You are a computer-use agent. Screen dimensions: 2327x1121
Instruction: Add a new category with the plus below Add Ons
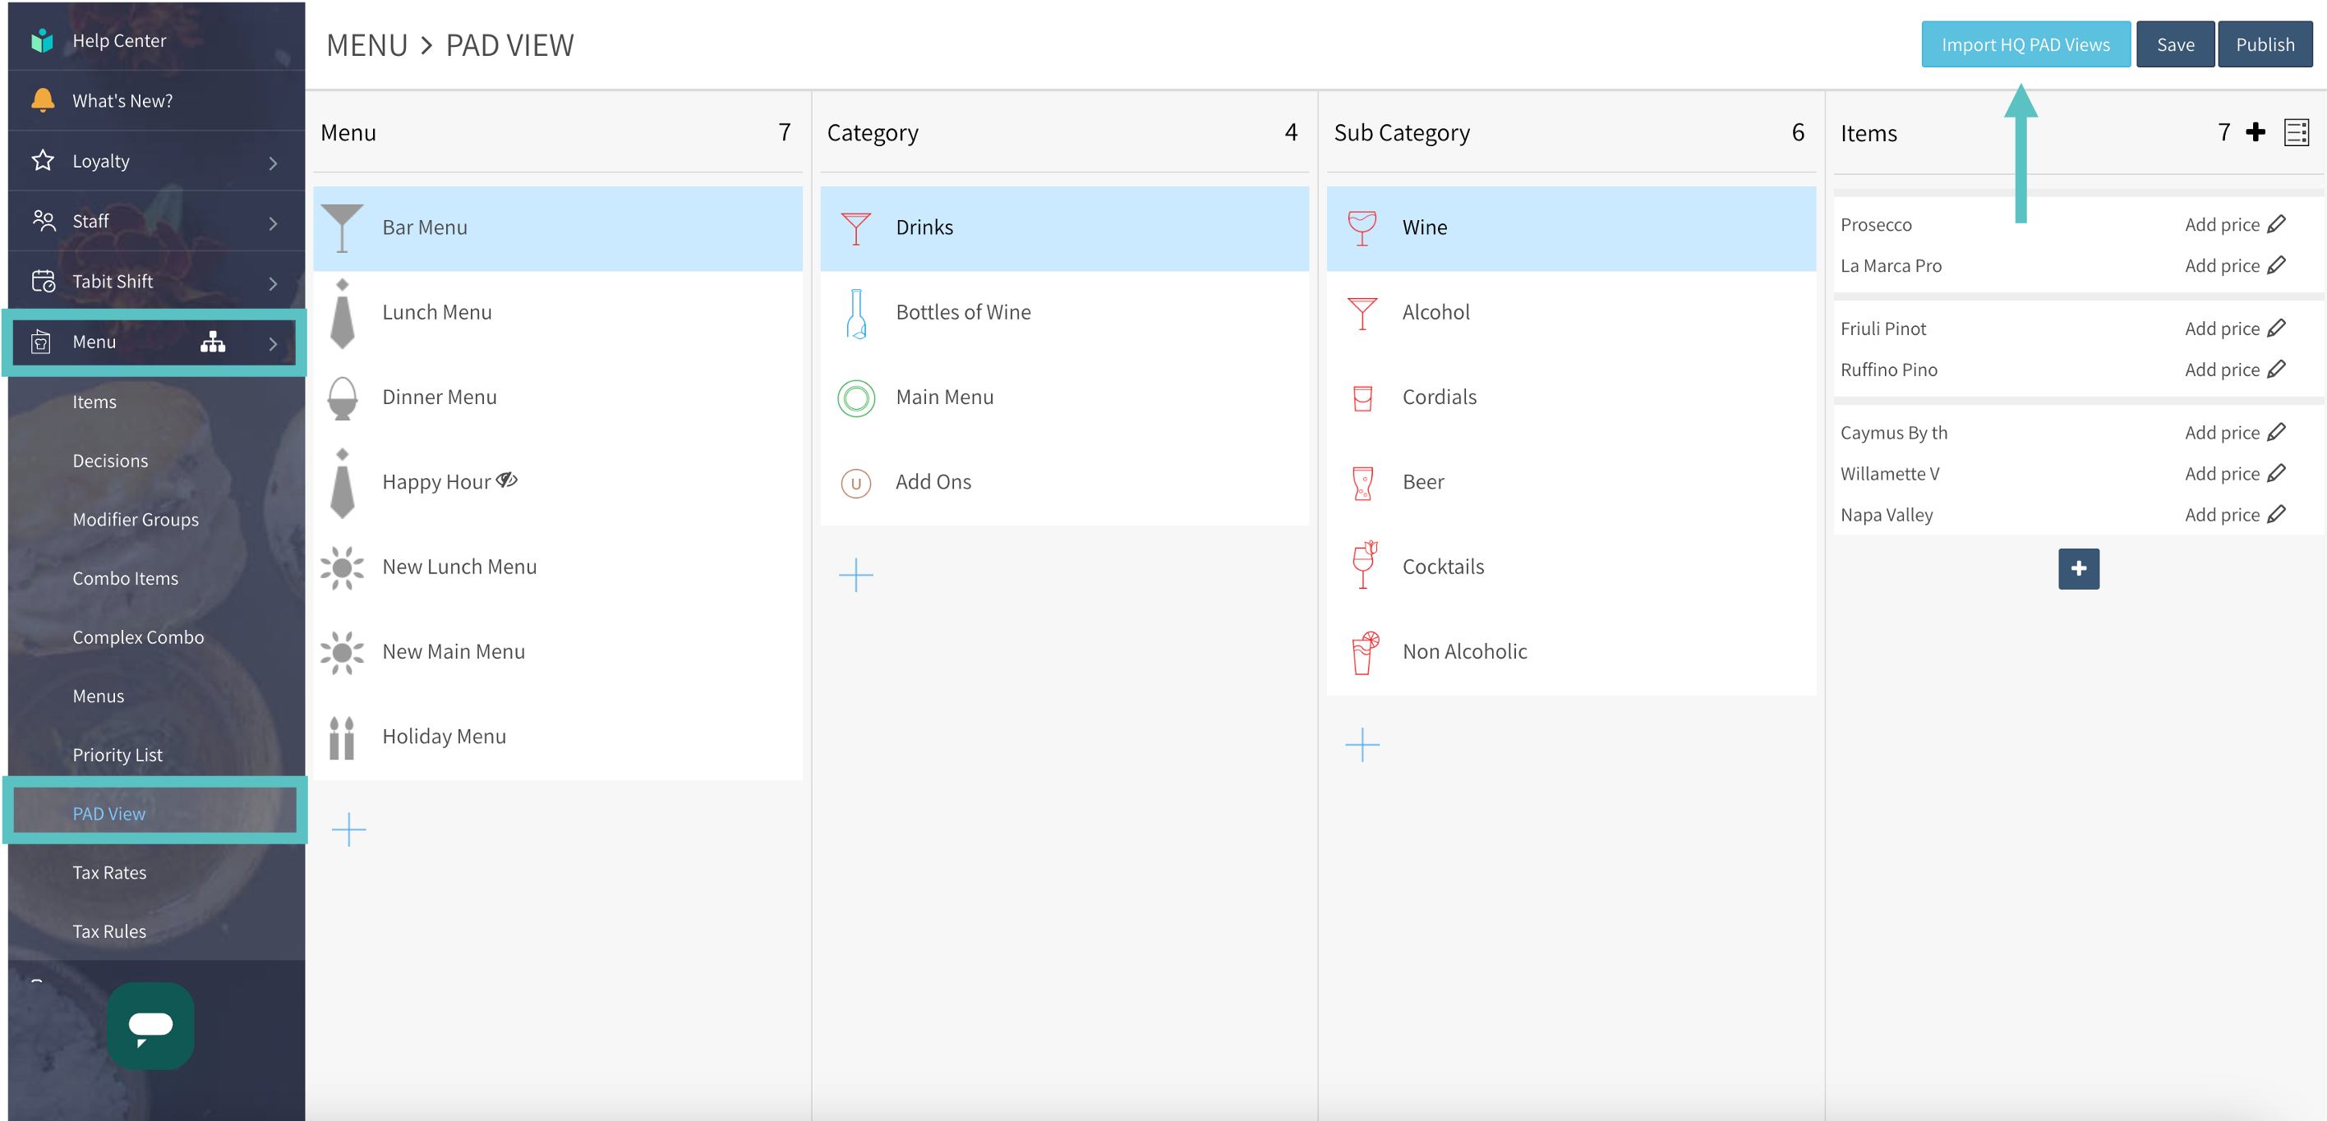point(855,575)
